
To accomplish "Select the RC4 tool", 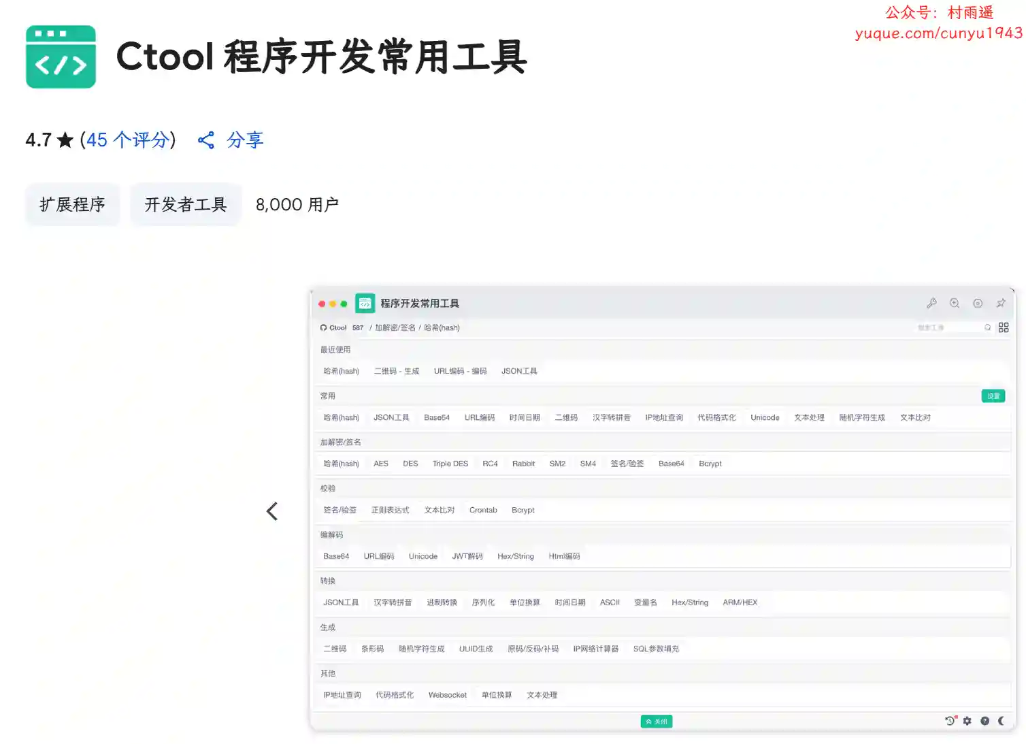I will pyautogui.click(x=491, y=464).
